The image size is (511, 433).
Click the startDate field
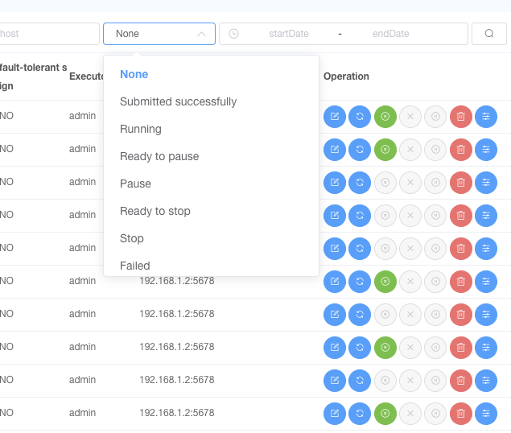coord(289,34)
